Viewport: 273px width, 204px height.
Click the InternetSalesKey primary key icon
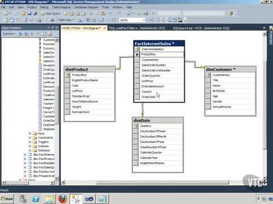137,49
